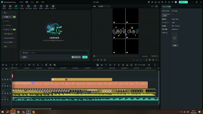The width and height of the screenshot is (203, 114).
Task: Toggle the mute icon on the green audio track
Action: coord(5,99)
